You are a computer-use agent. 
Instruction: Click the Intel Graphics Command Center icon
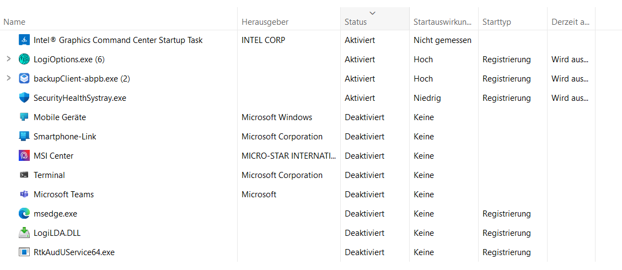click(24, 40)
